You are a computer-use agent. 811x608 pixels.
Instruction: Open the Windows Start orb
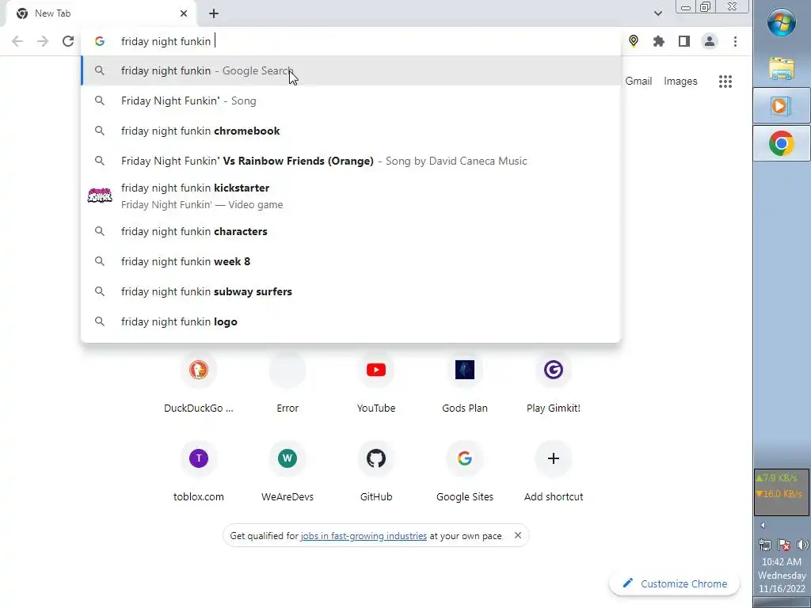(782, 22)
